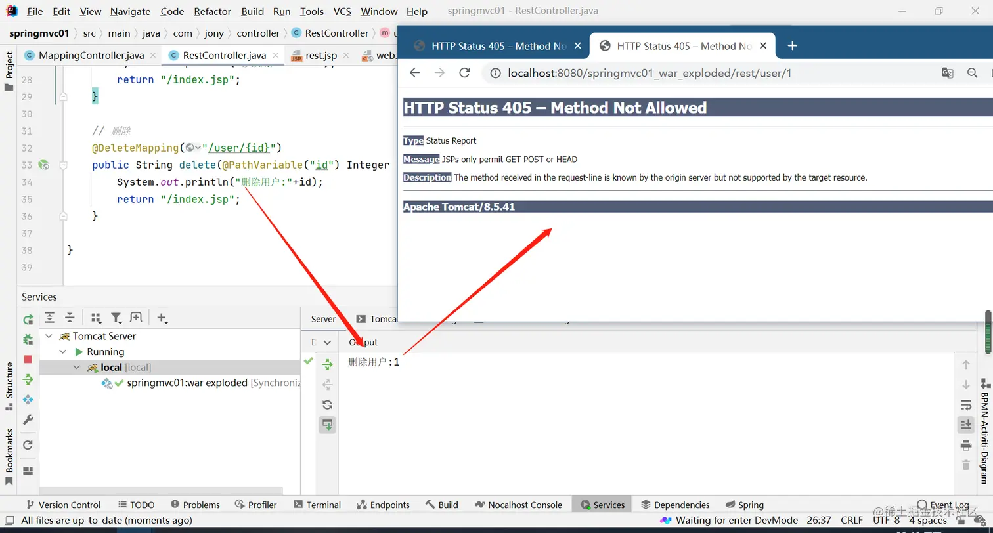Close the RestController.java editor tab
This screenshot has width=993, height=533.
pyautogui.click(x=275, y=55)
